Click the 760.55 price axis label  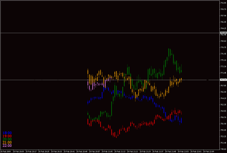pos(223,111)
